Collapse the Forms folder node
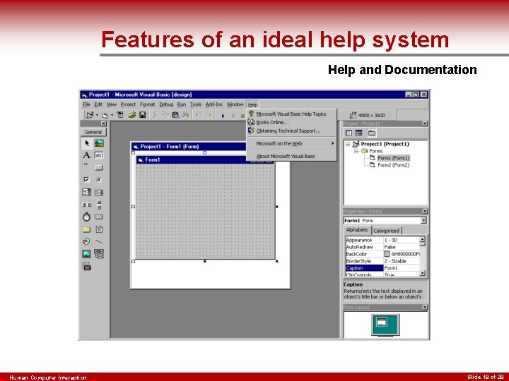The image size is (509, 381). pos(356,151)
